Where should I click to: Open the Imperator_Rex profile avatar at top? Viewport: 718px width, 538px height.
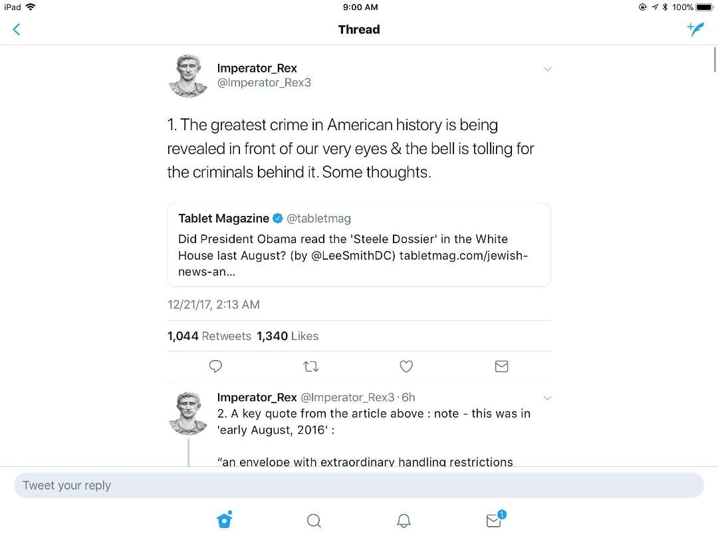[x=188, y=76]
